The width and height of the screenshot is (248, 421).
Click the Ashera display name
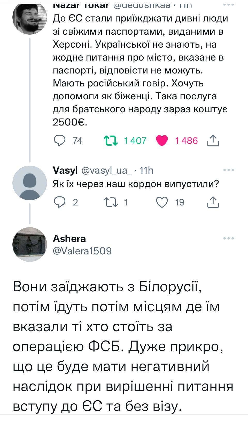pos(69,238)
